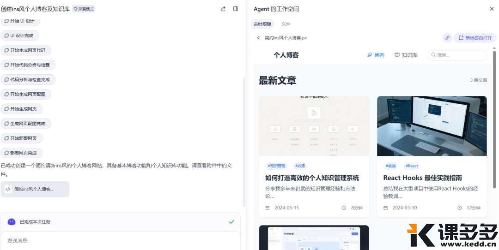Open the 开始代码分析与检查 step chip
Screen dimensions: 499x250
coord(28,65)
